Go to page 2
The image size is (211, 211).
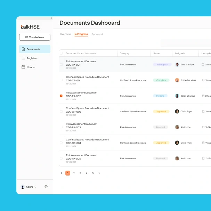coord(74,173)
